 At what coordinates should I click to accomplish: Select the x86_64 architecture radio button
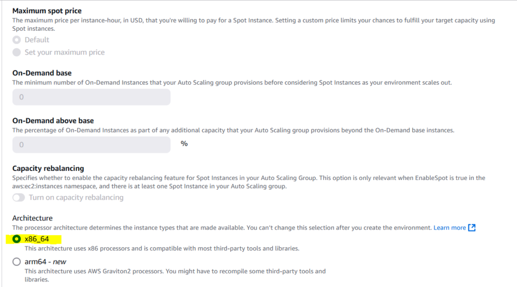[17, 239]
